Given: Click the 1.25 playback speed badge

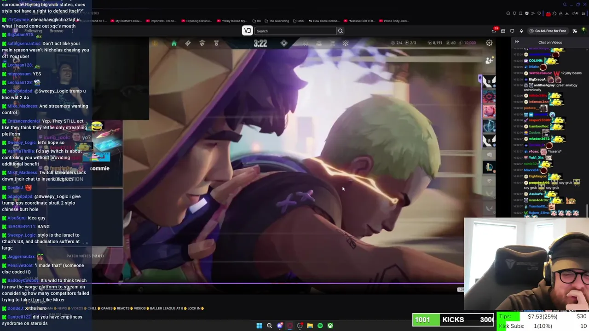Looking at the screenshot, I should tap(461, 290).
